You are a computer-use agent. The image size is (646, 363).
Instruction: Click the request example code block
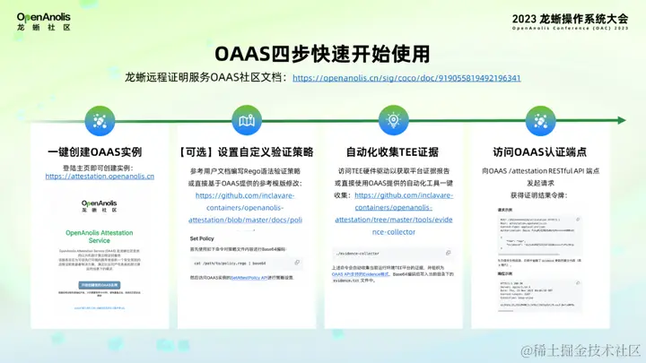[540, 235]
